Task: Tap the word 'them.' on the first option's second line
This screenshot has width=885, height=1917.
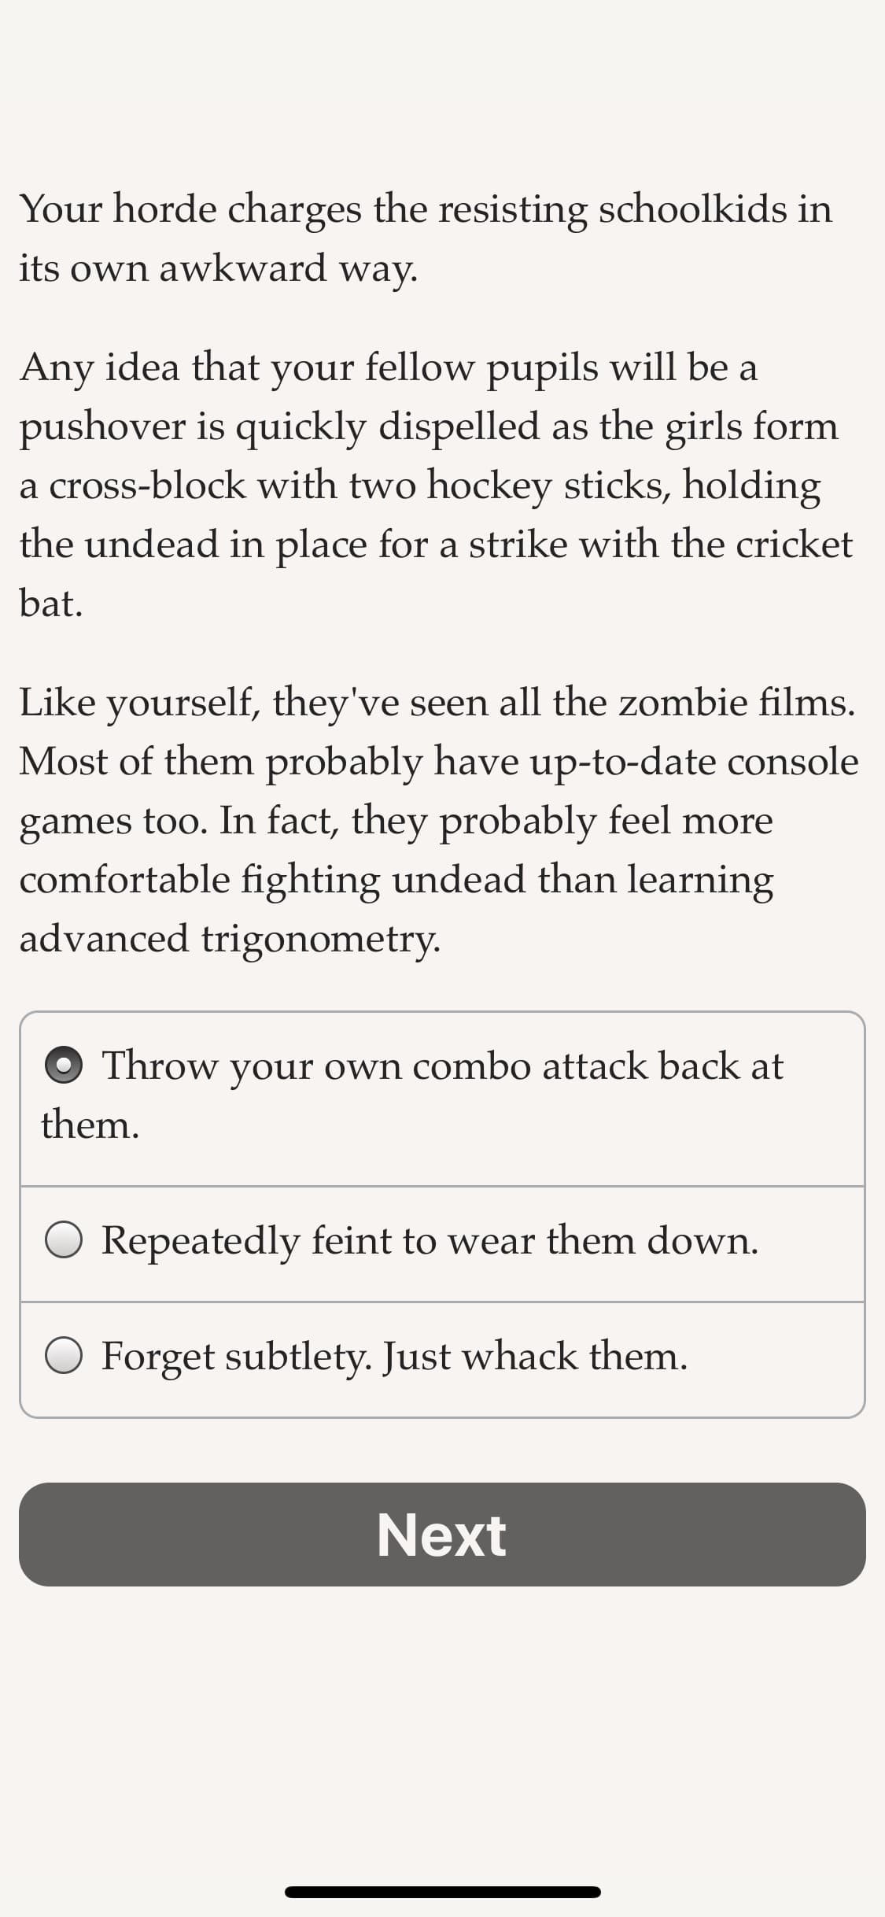Action: (x=90, y=1125)
